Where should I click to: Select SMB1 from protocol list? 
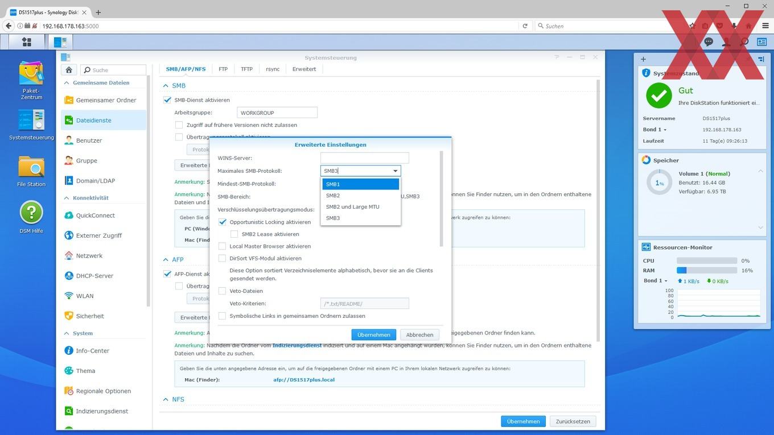(x=361, y=184)
